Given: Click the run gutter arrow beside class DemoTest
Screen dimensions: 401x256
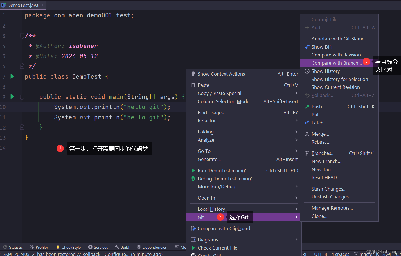Looking at the screenshot, I should (12, 76).
